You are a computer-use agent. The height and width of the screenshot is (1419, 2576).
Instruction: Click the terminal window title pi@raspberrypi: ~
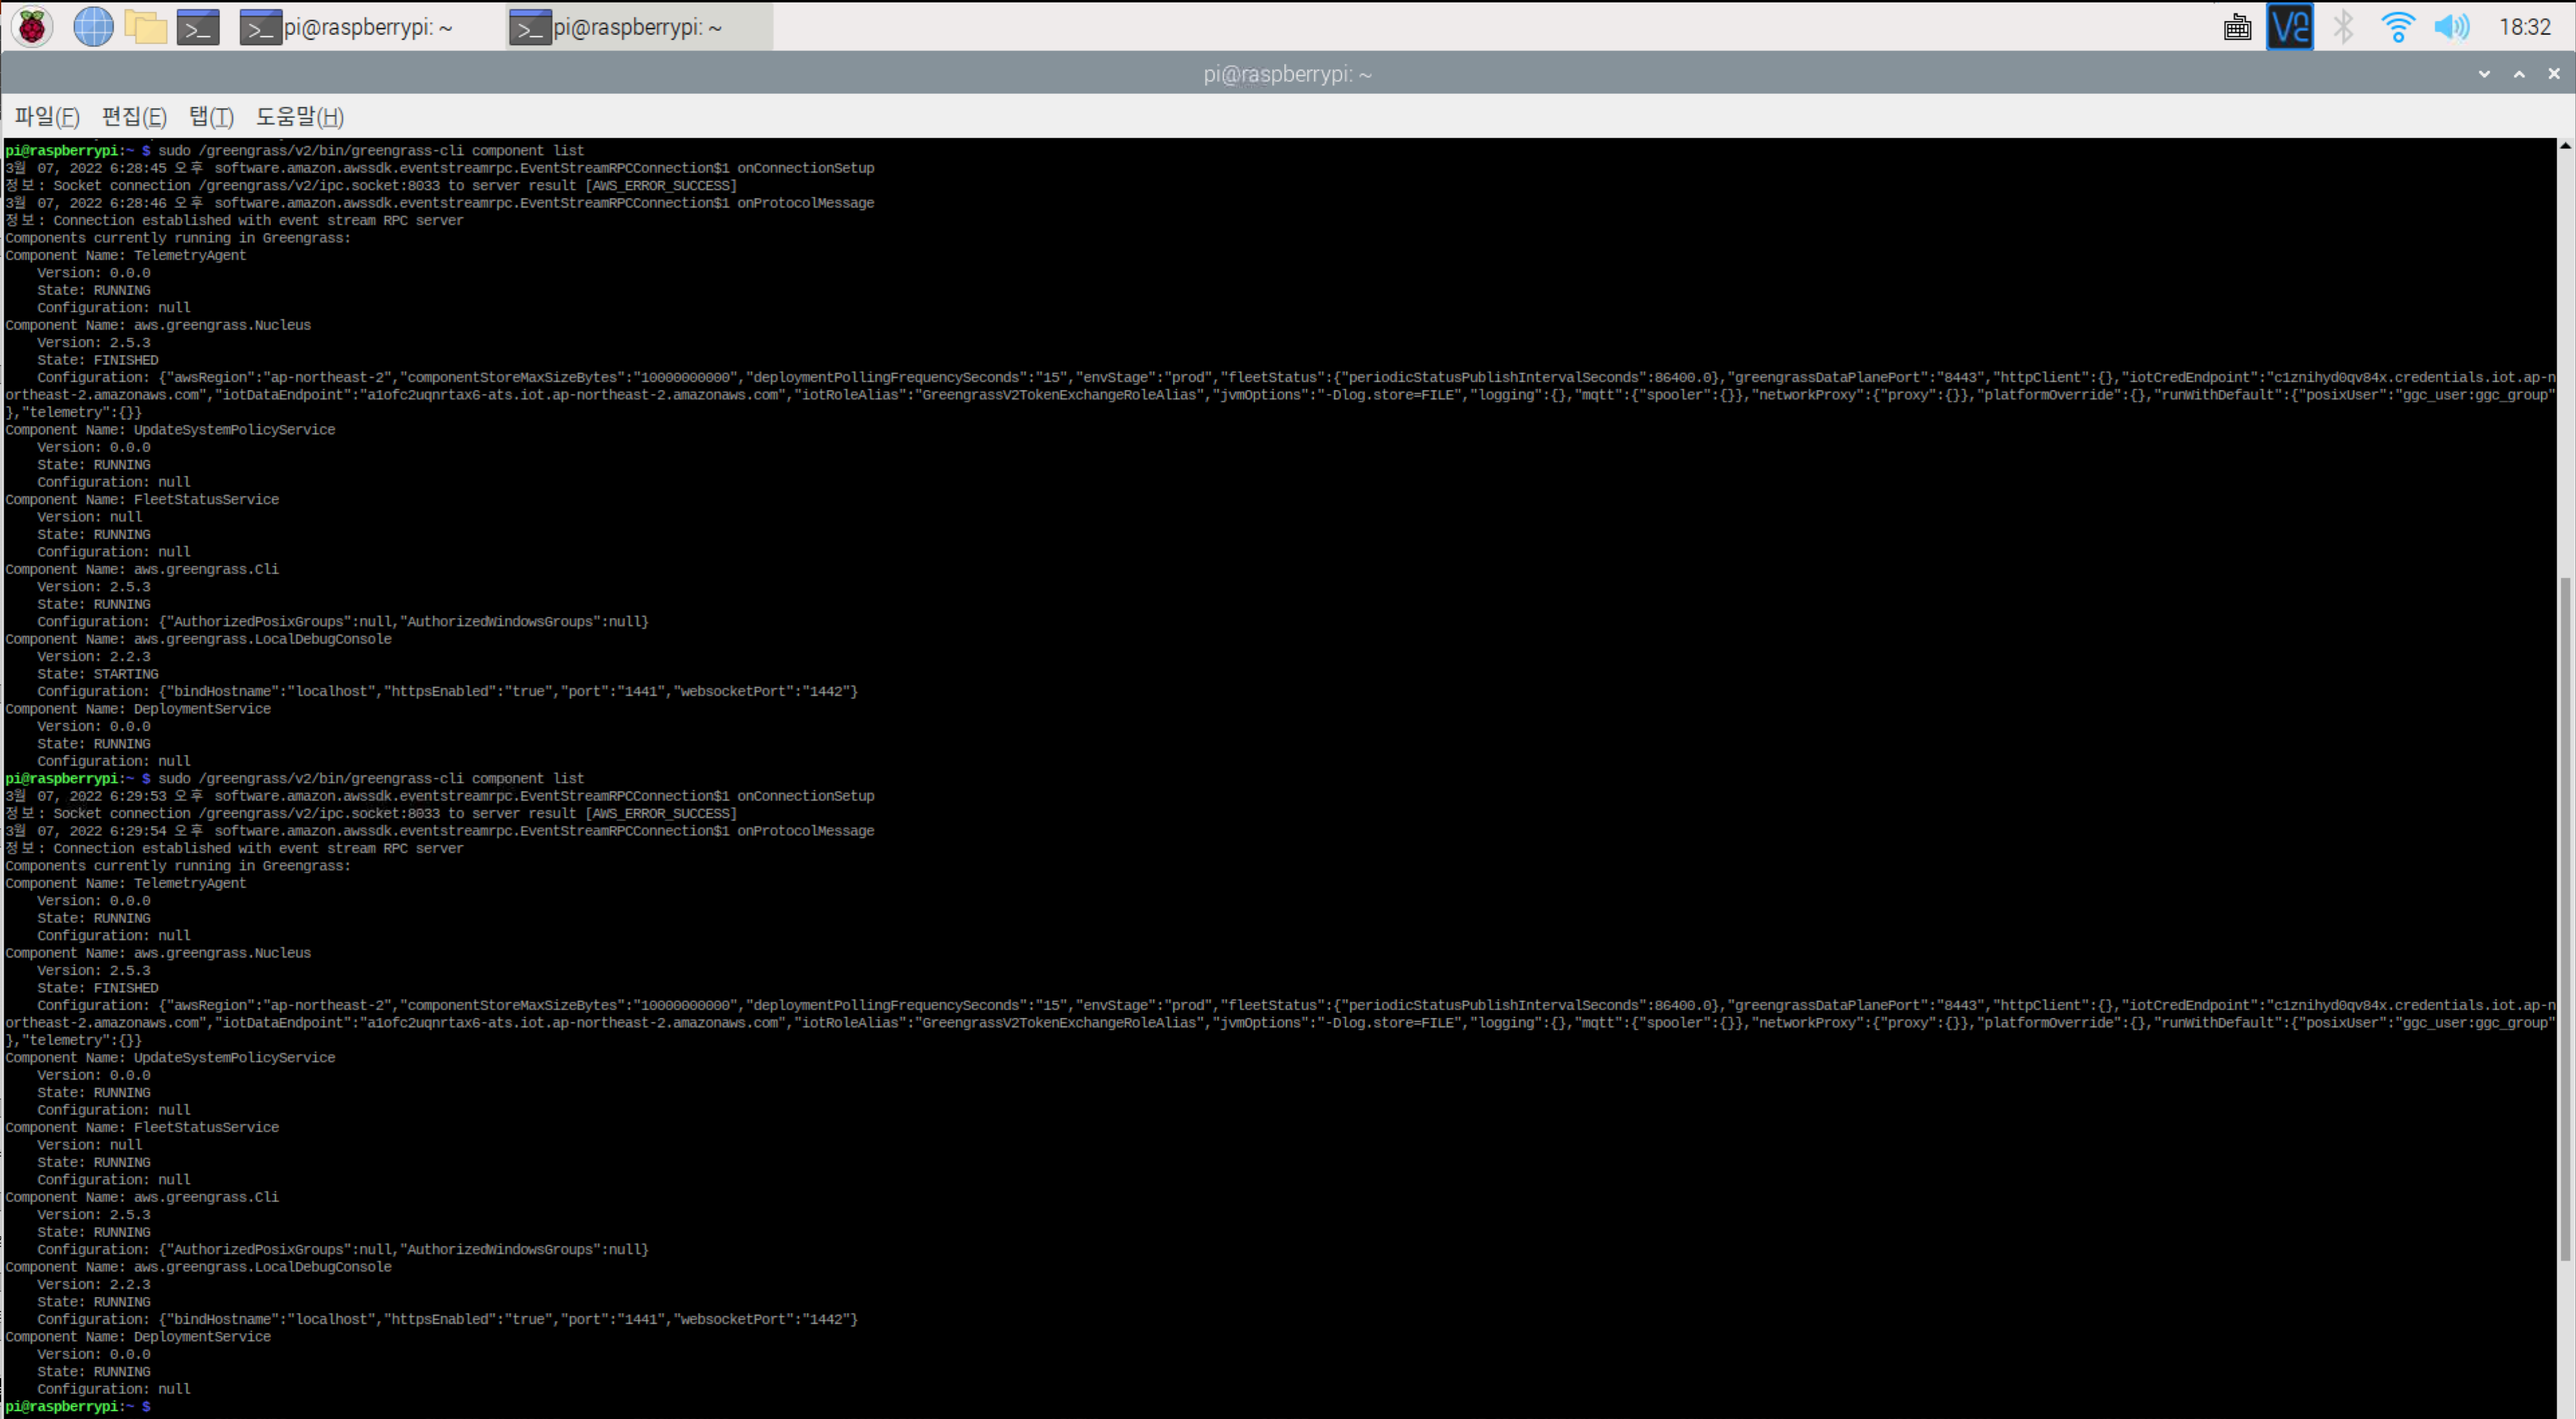tap(1287, 74)
